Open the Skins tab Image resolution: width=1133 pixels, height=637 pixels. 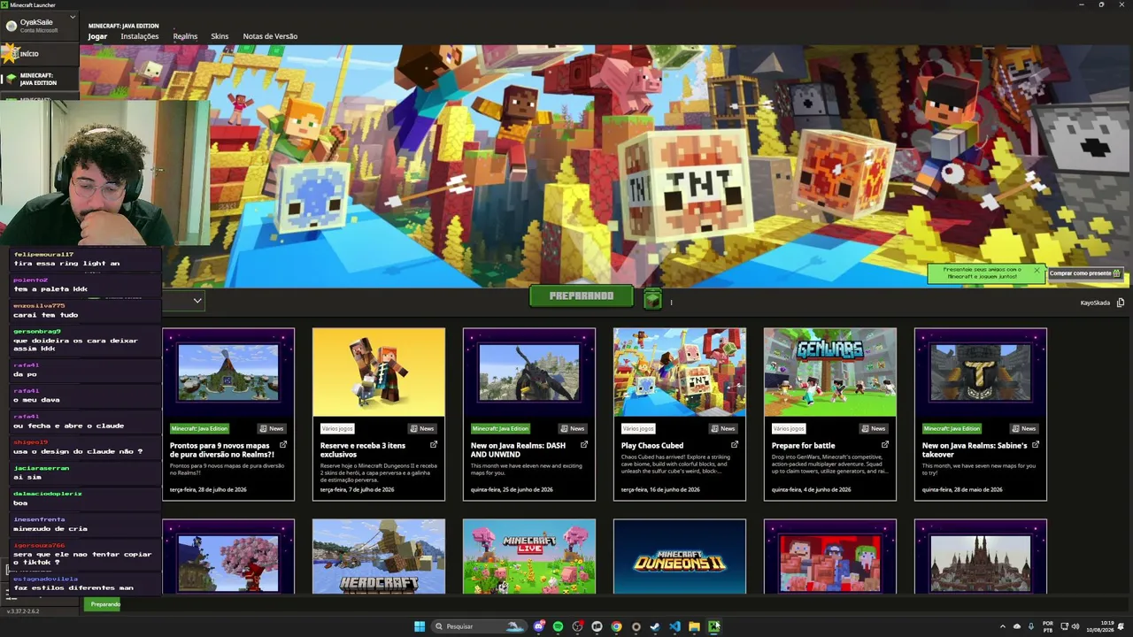(x=220, y=36)
